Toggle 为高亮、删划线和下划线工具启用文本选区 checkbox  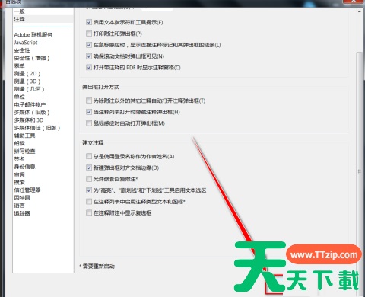point(89,190)
